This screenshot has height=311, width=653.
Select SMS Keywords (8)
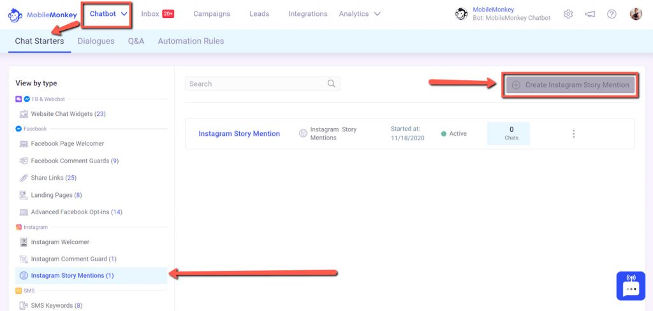[x=57, y=306]
